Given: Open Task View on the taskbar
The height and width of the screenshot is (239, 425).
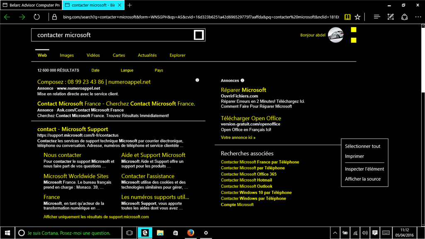Looking at the screenshot, I should click(129, 233).
